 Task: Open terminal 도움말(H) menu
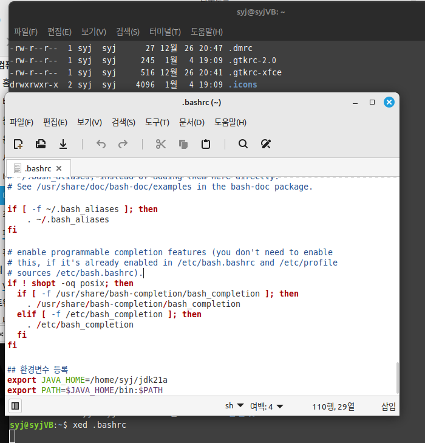[x=206, y=32]
